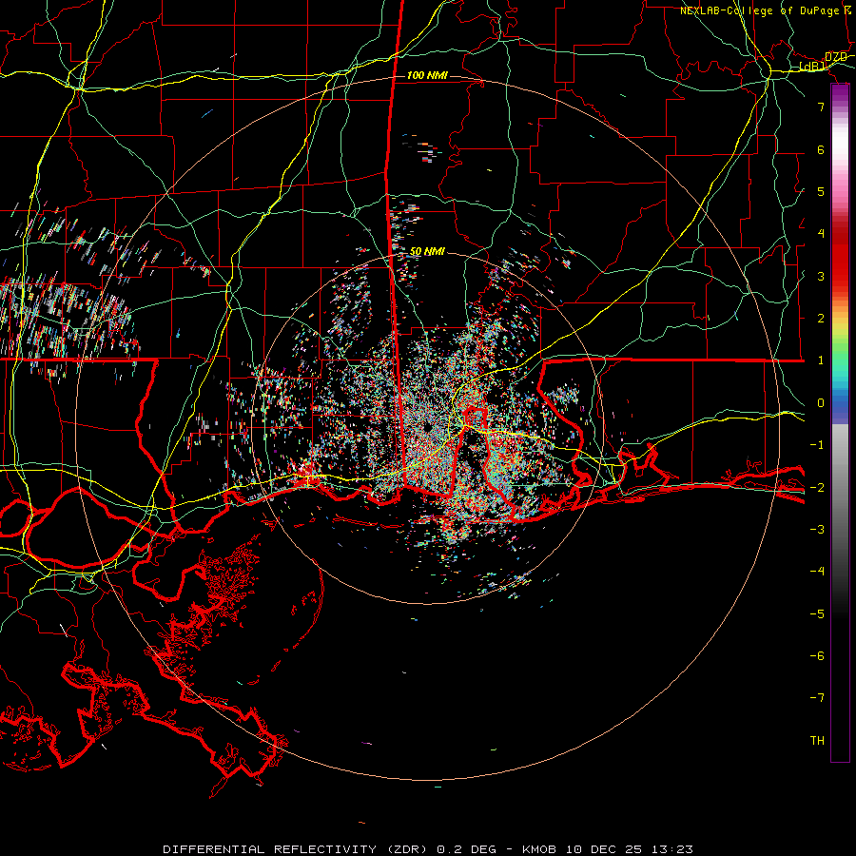Click the 0 dB value on the scale
This screenshot has width=856, height=856.
pyautogui.click(x=821, y=403)
